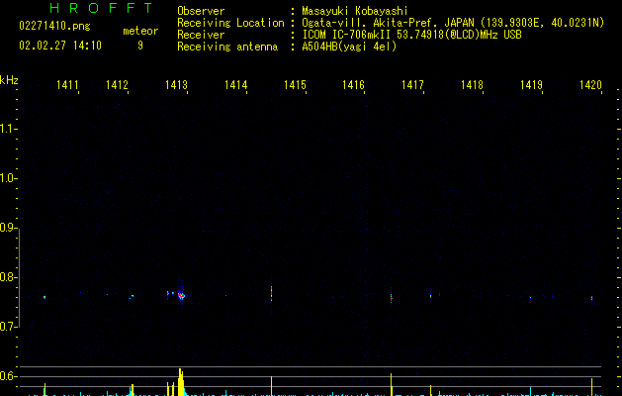Viewport: 622px width, 396px height.
Task: Click the meteor count value 9
Action: pos(140,46)
